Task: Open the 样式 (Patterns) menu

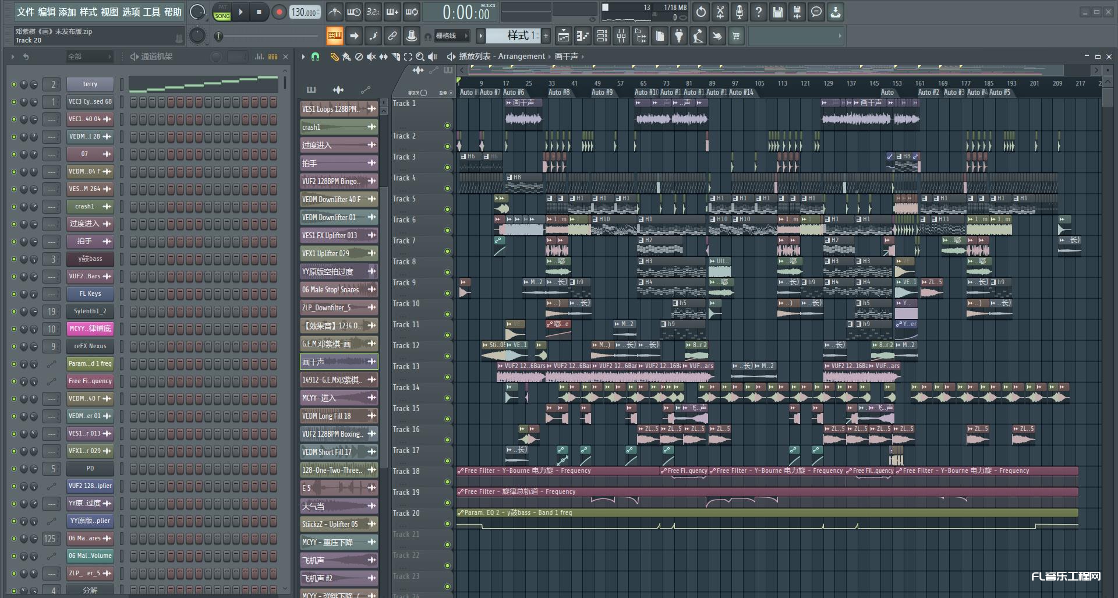Action: tap(89, 12)
